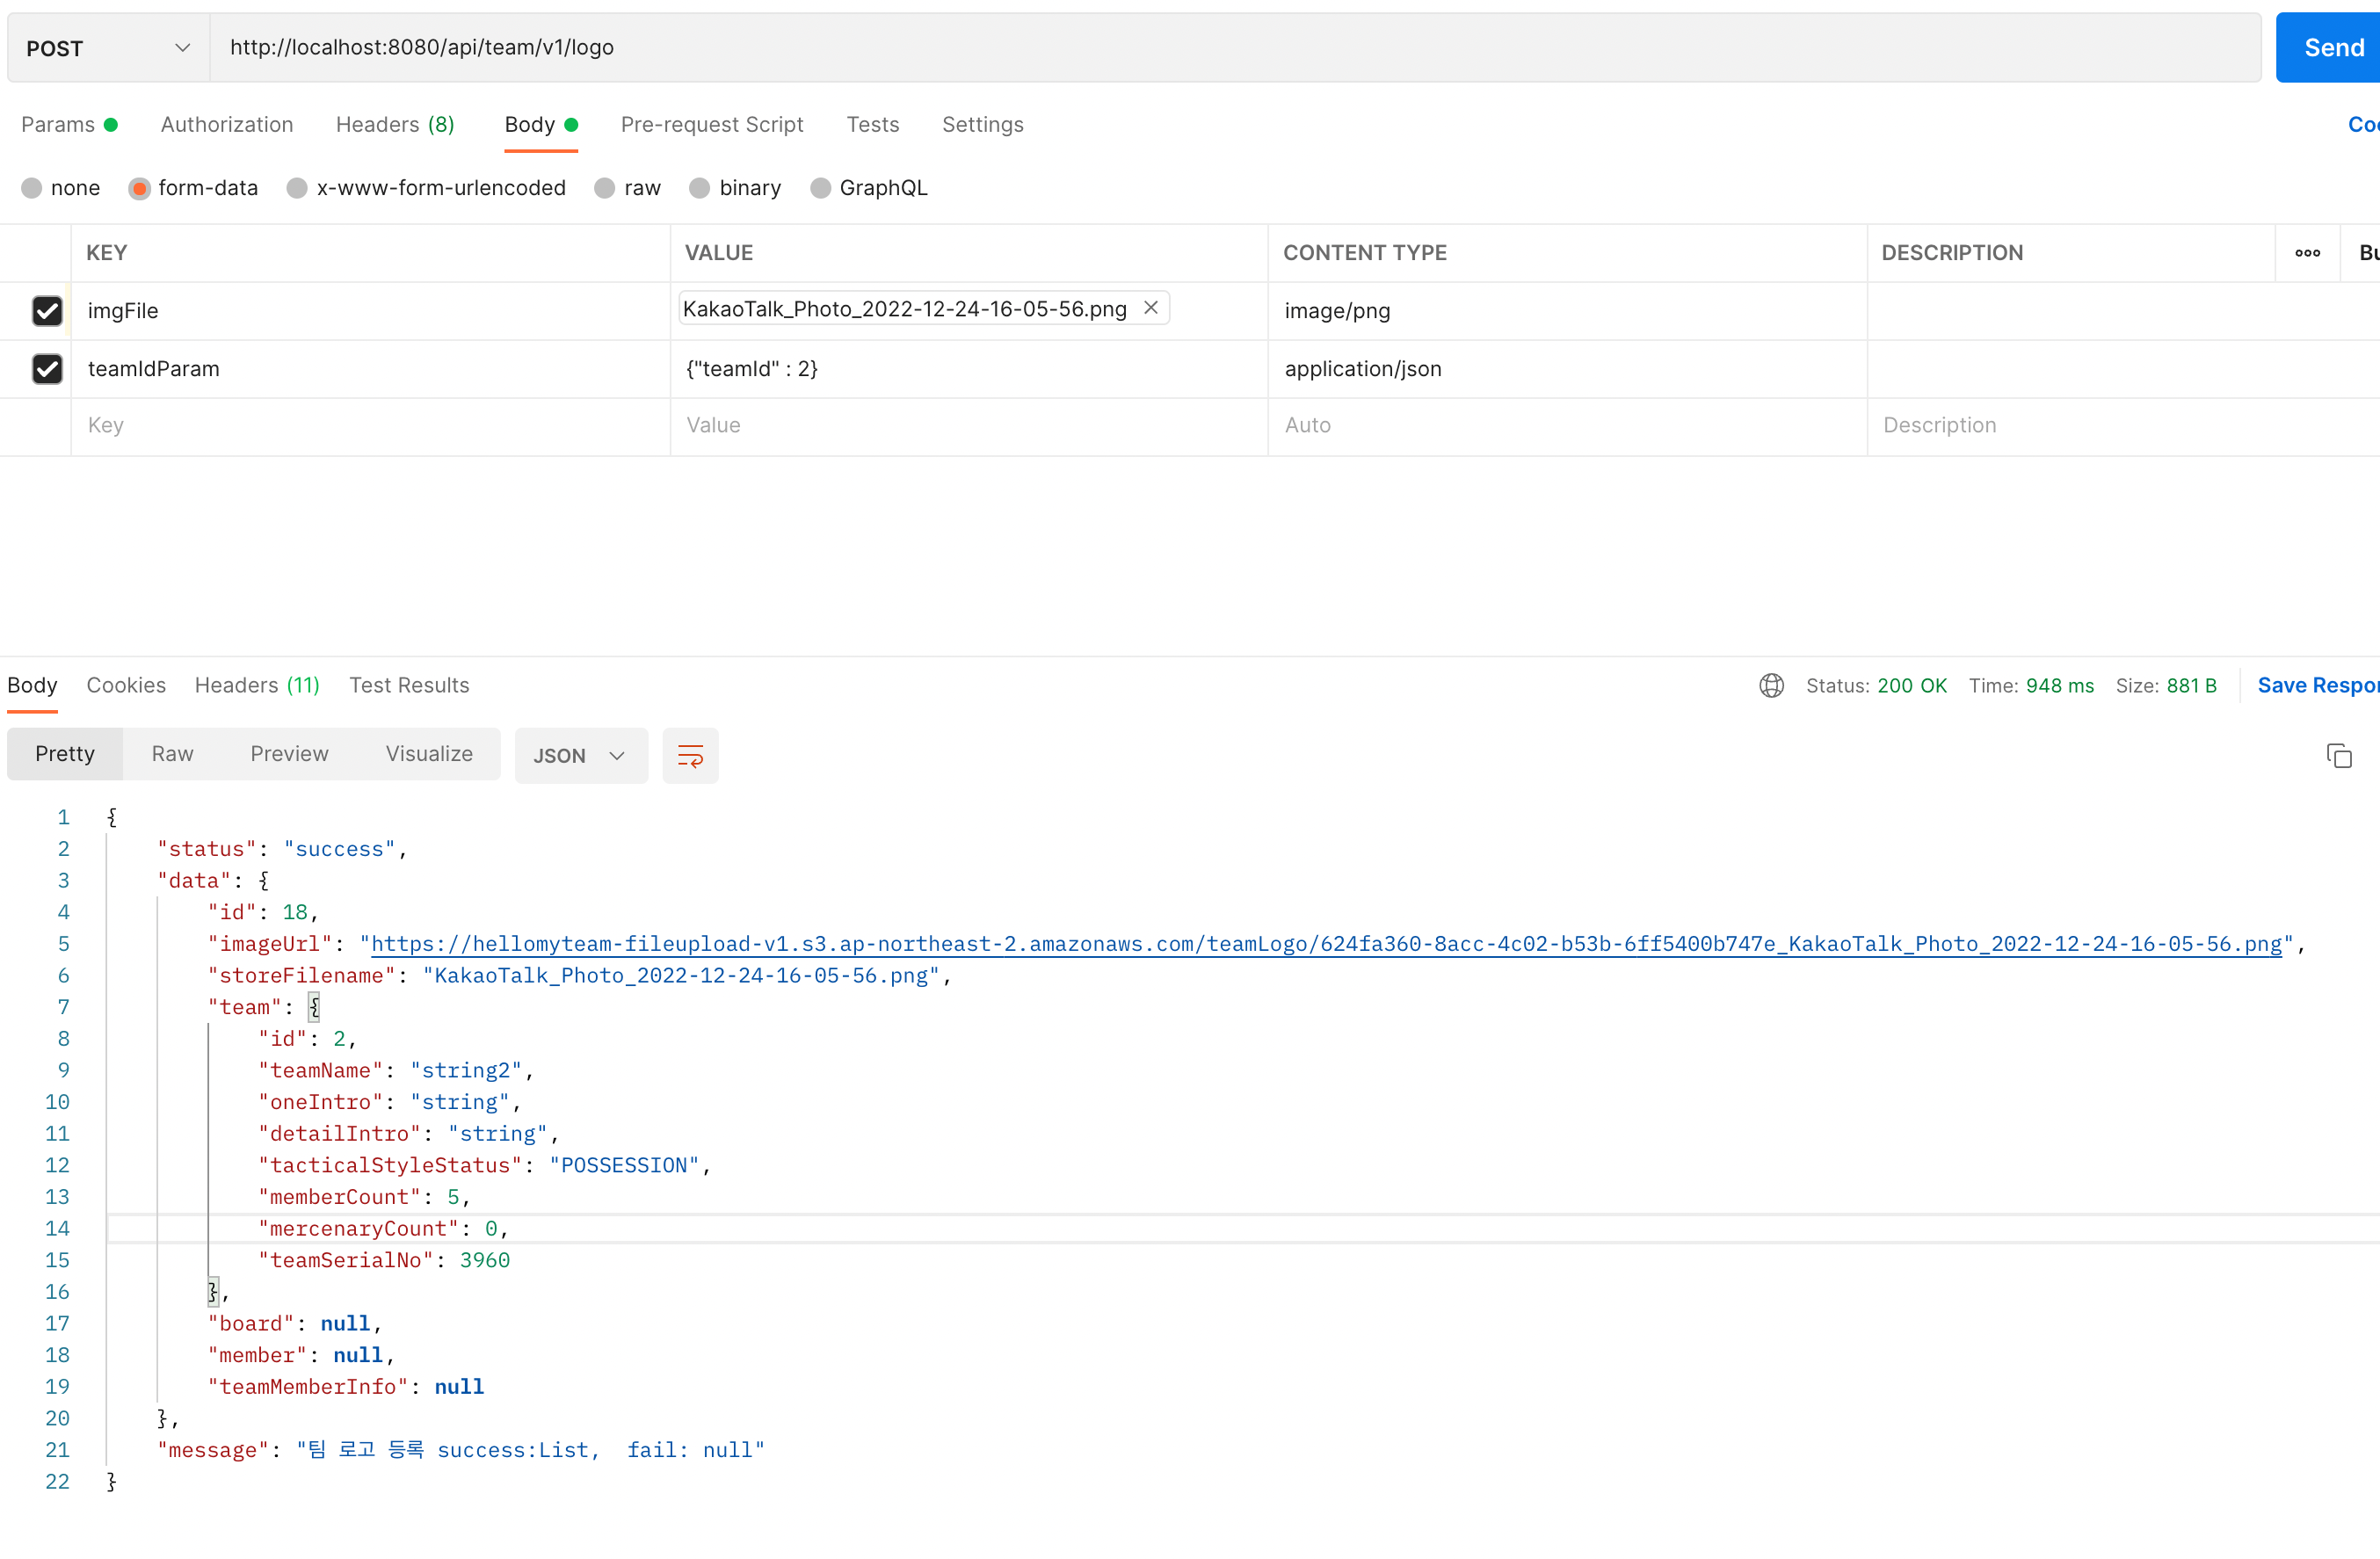
Task: Open the response Cookies tab
Action: coord(126,685)
